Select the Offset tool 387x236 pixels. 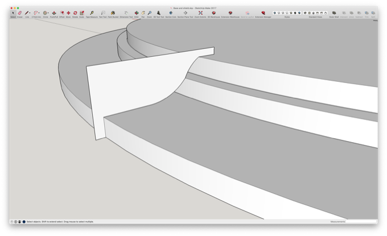tap(62, 13)
